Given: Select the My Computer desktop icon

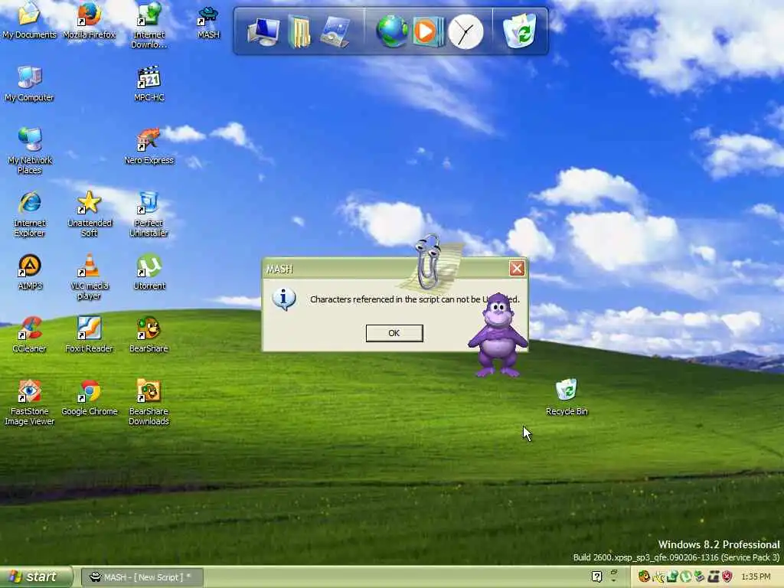Looking at the screenshot, I should click(29, 84).
